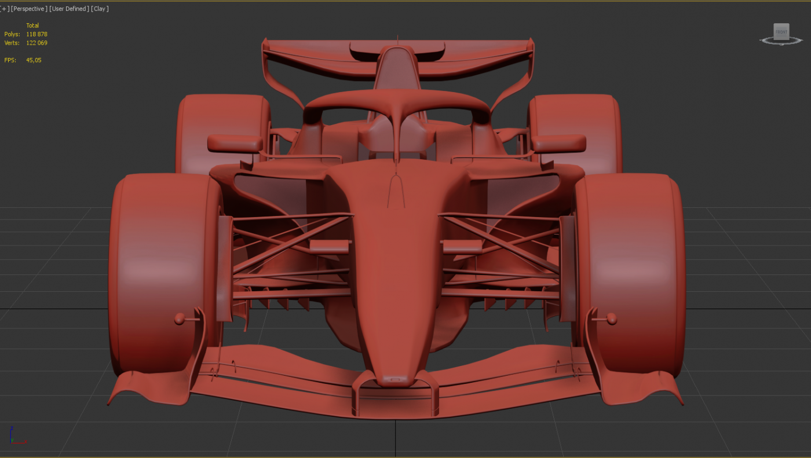
Task: Open the [+] general viewport menu
Action: coord(5,9)
